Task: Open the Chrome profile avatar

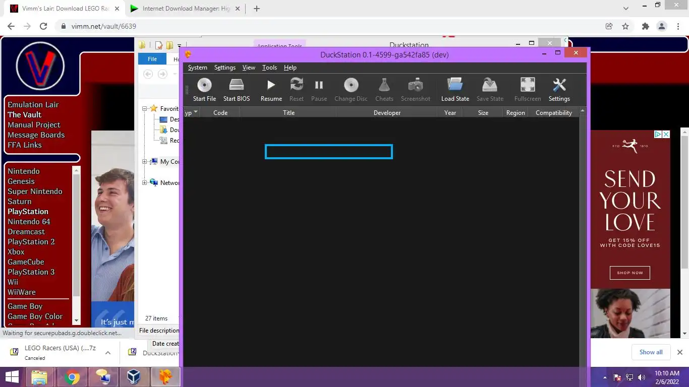Action: point(662,26)
